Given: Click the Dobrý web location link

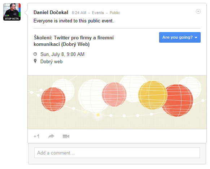Looking at the screenshot, I should coord(52,61).
